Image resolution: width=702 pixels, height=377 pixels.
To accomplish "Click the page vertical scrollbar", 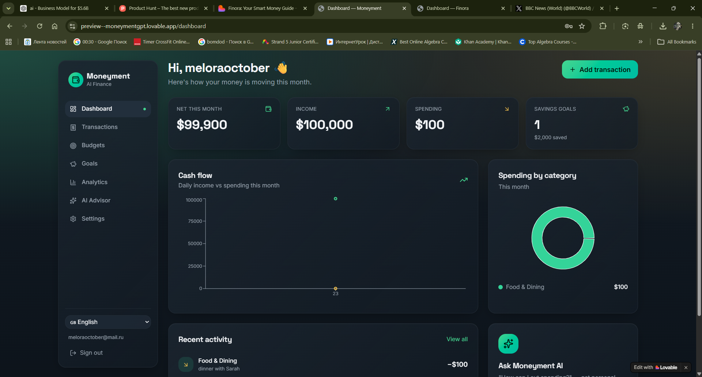I will point(699,186).
